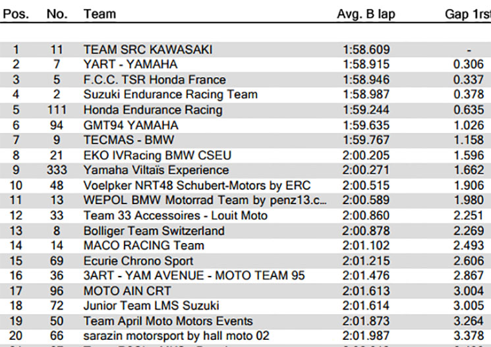Select Bolliger Team Switzerland row

coord(245,230)
